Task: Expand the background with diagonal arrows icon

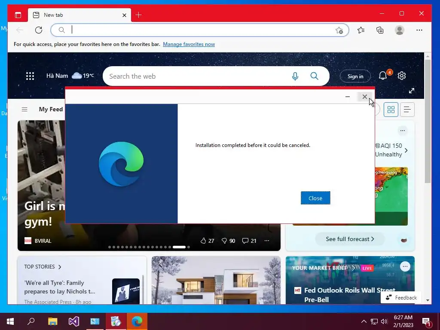Action: pos(412,91)
